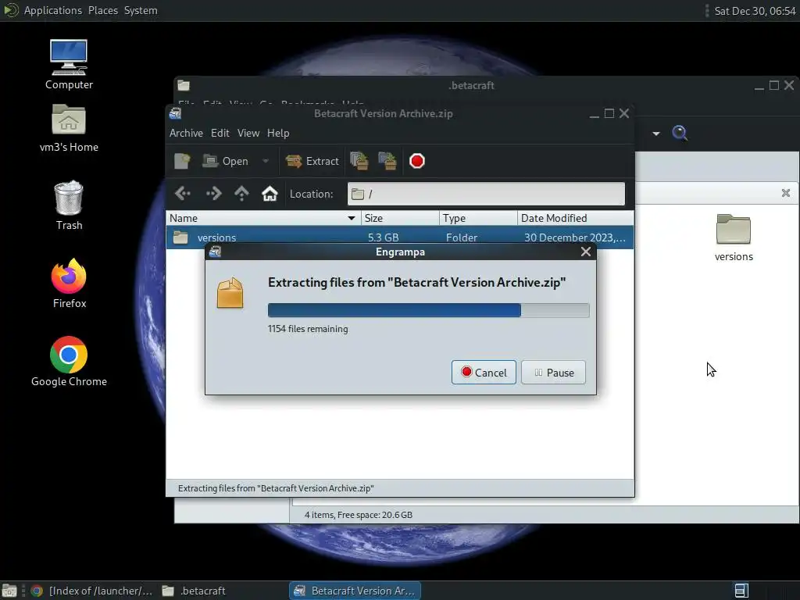Sort by the Type column header
This screenshot has height=600, width=800.
pyautogui.click(x=478, y=219)
